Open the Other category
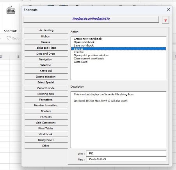176x170 pixels. [x=46, y=146]
